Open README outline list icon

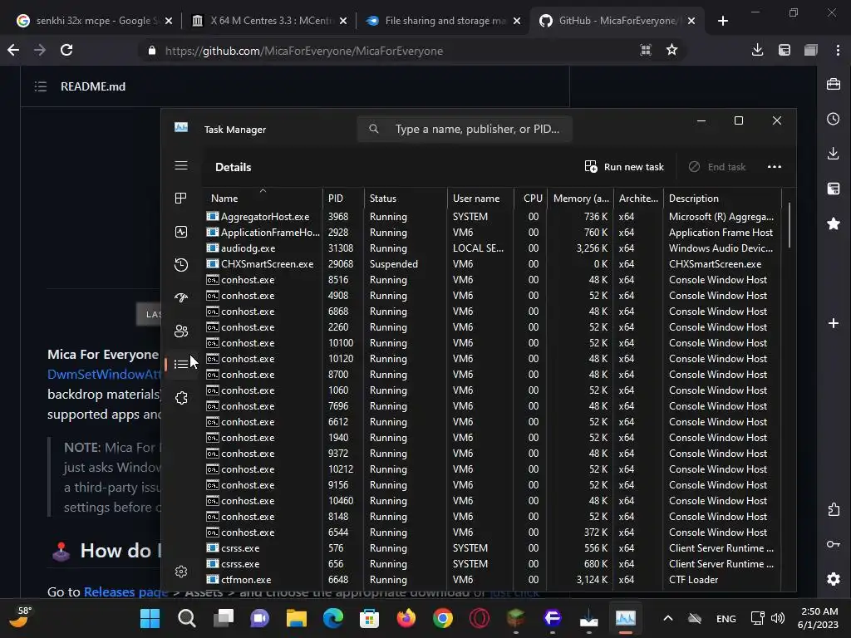pos(41,86)
